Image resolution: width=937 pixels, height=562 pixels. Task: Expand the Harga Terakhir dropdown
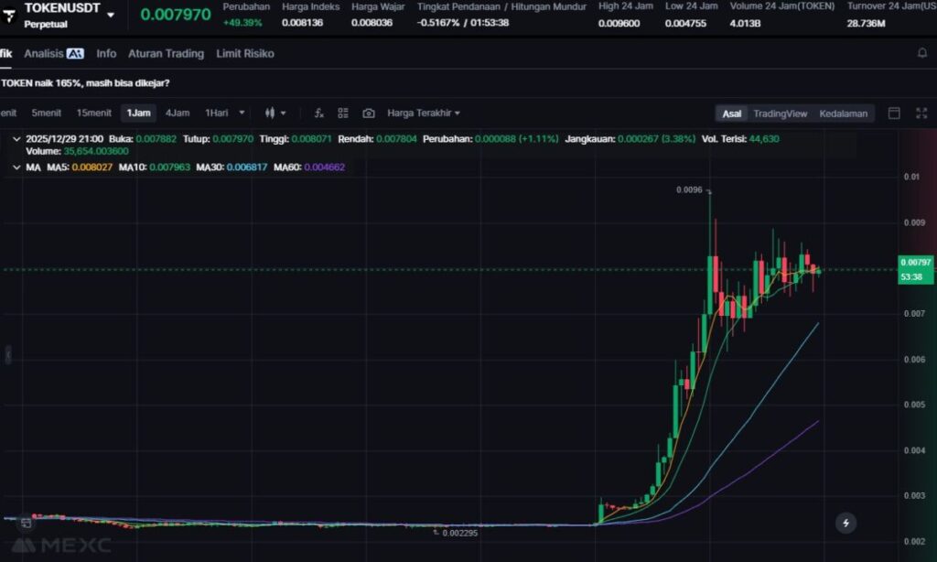click(x=424, y=113)
